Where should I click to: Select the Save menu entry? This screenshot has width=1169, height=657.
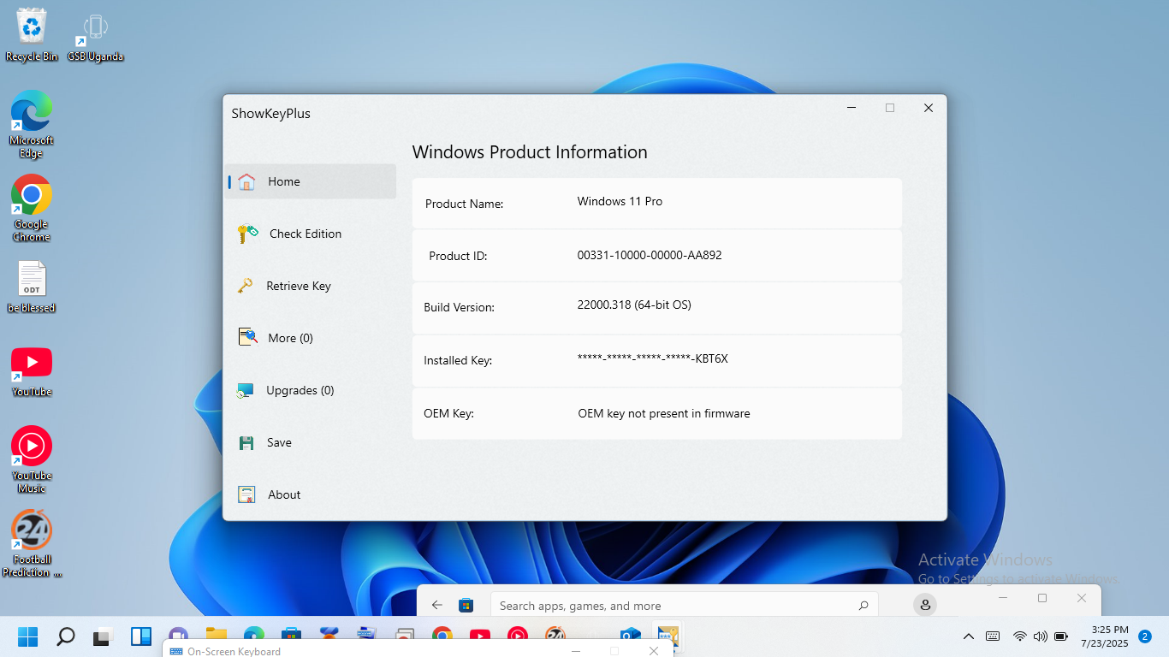click(x=279, y=442)
